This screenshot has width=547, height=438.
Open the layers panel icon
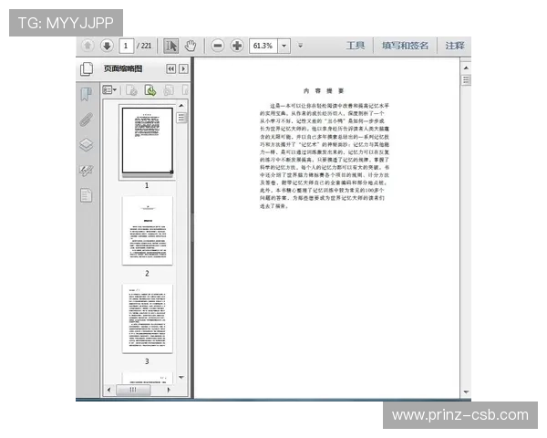point(87,144)
